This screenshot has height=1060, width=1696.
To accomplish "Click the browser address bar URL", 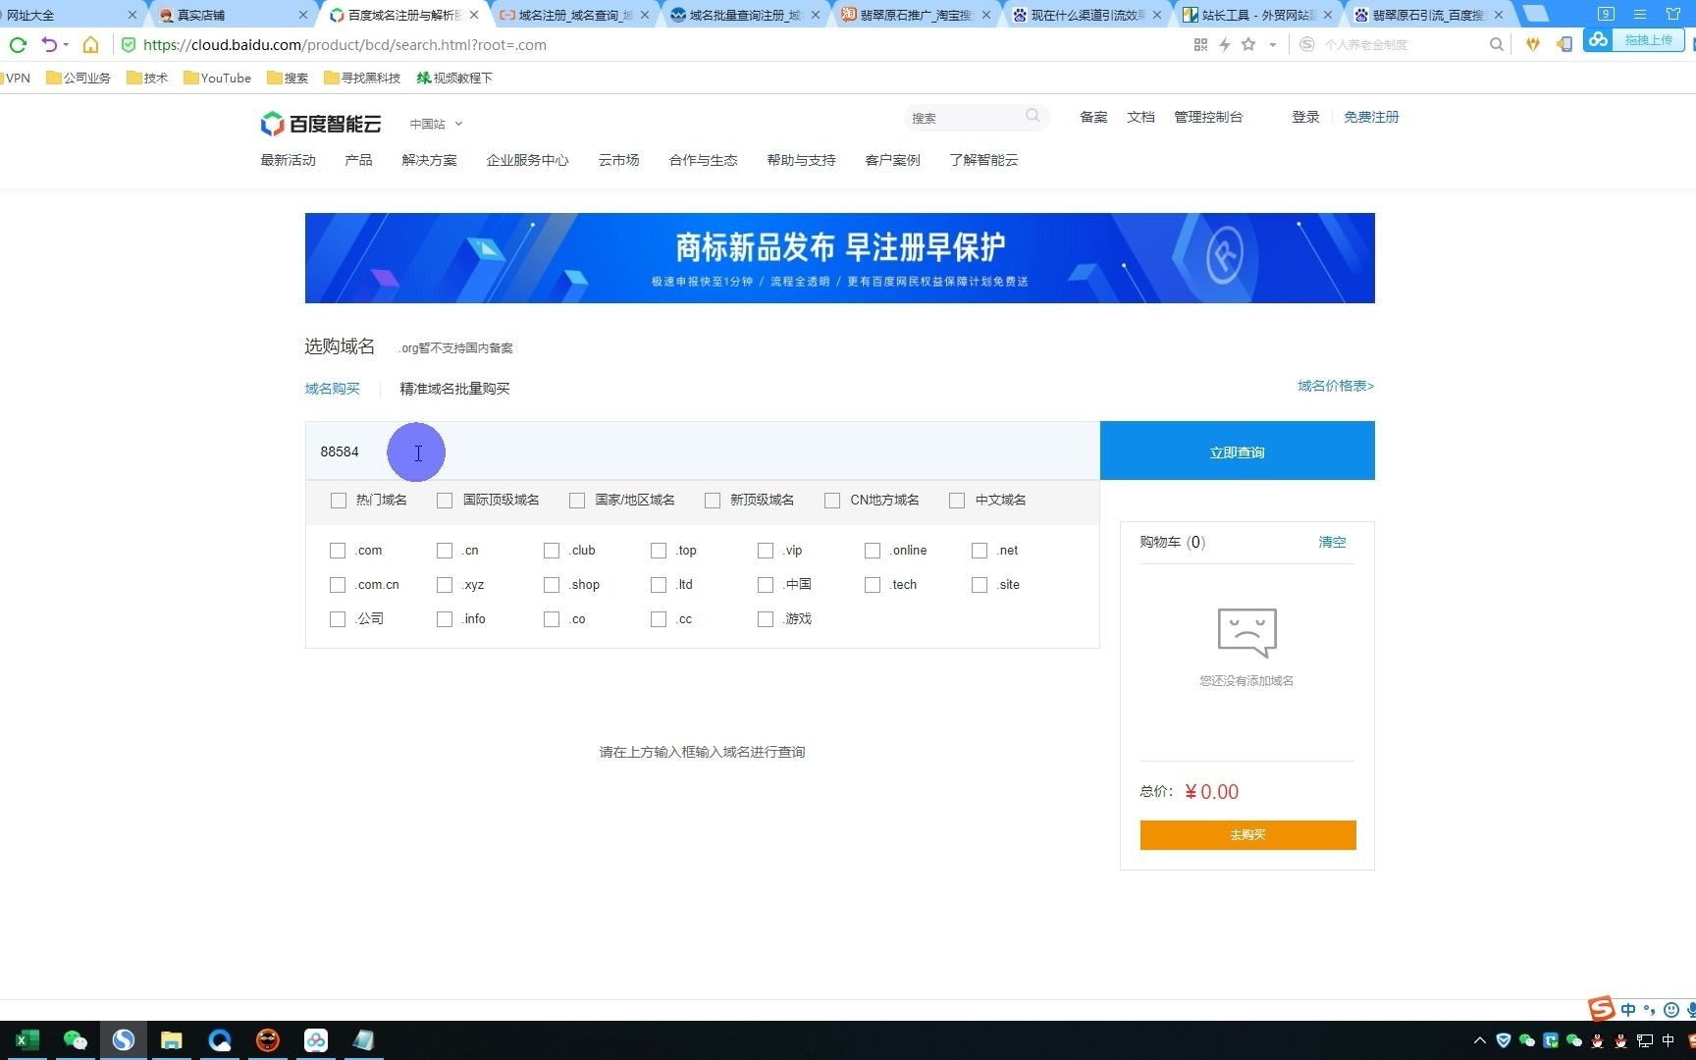I will coord(344,44).
